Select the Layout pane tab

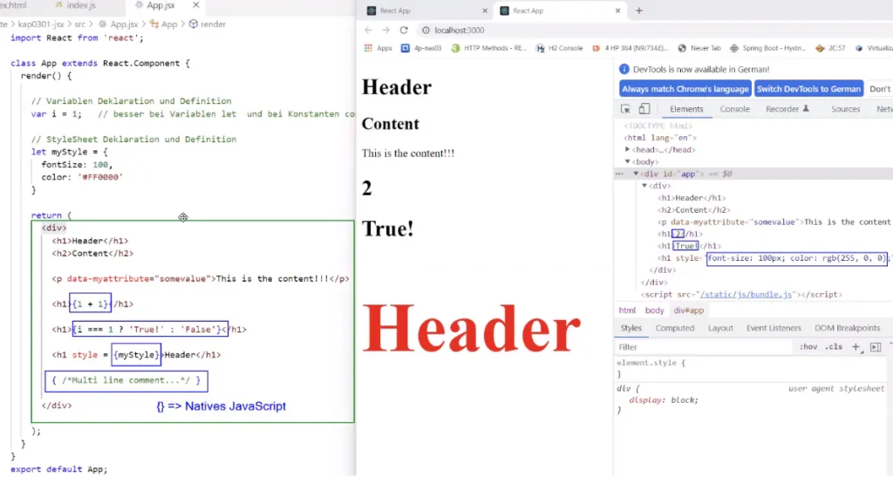click(x=720, y=328)
